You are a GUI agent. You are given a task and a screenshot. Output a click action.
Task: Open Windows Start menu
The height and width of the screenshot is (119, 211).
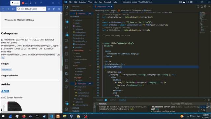(x=3, y=116)
